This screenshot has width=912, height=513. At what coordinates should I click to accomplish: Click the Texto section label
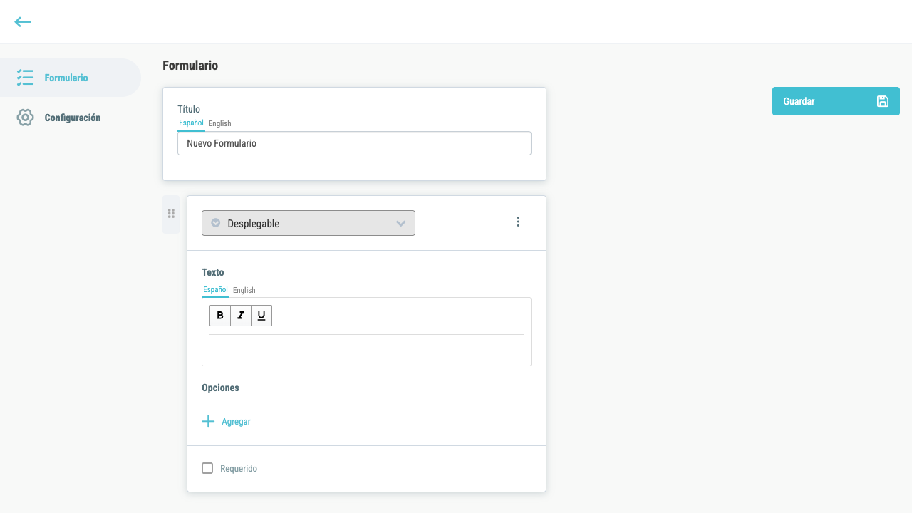pos(213,273)
